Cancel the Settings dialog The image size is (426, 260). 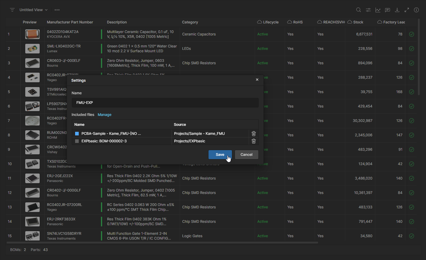pyautogui.click(x=246, y=155)
